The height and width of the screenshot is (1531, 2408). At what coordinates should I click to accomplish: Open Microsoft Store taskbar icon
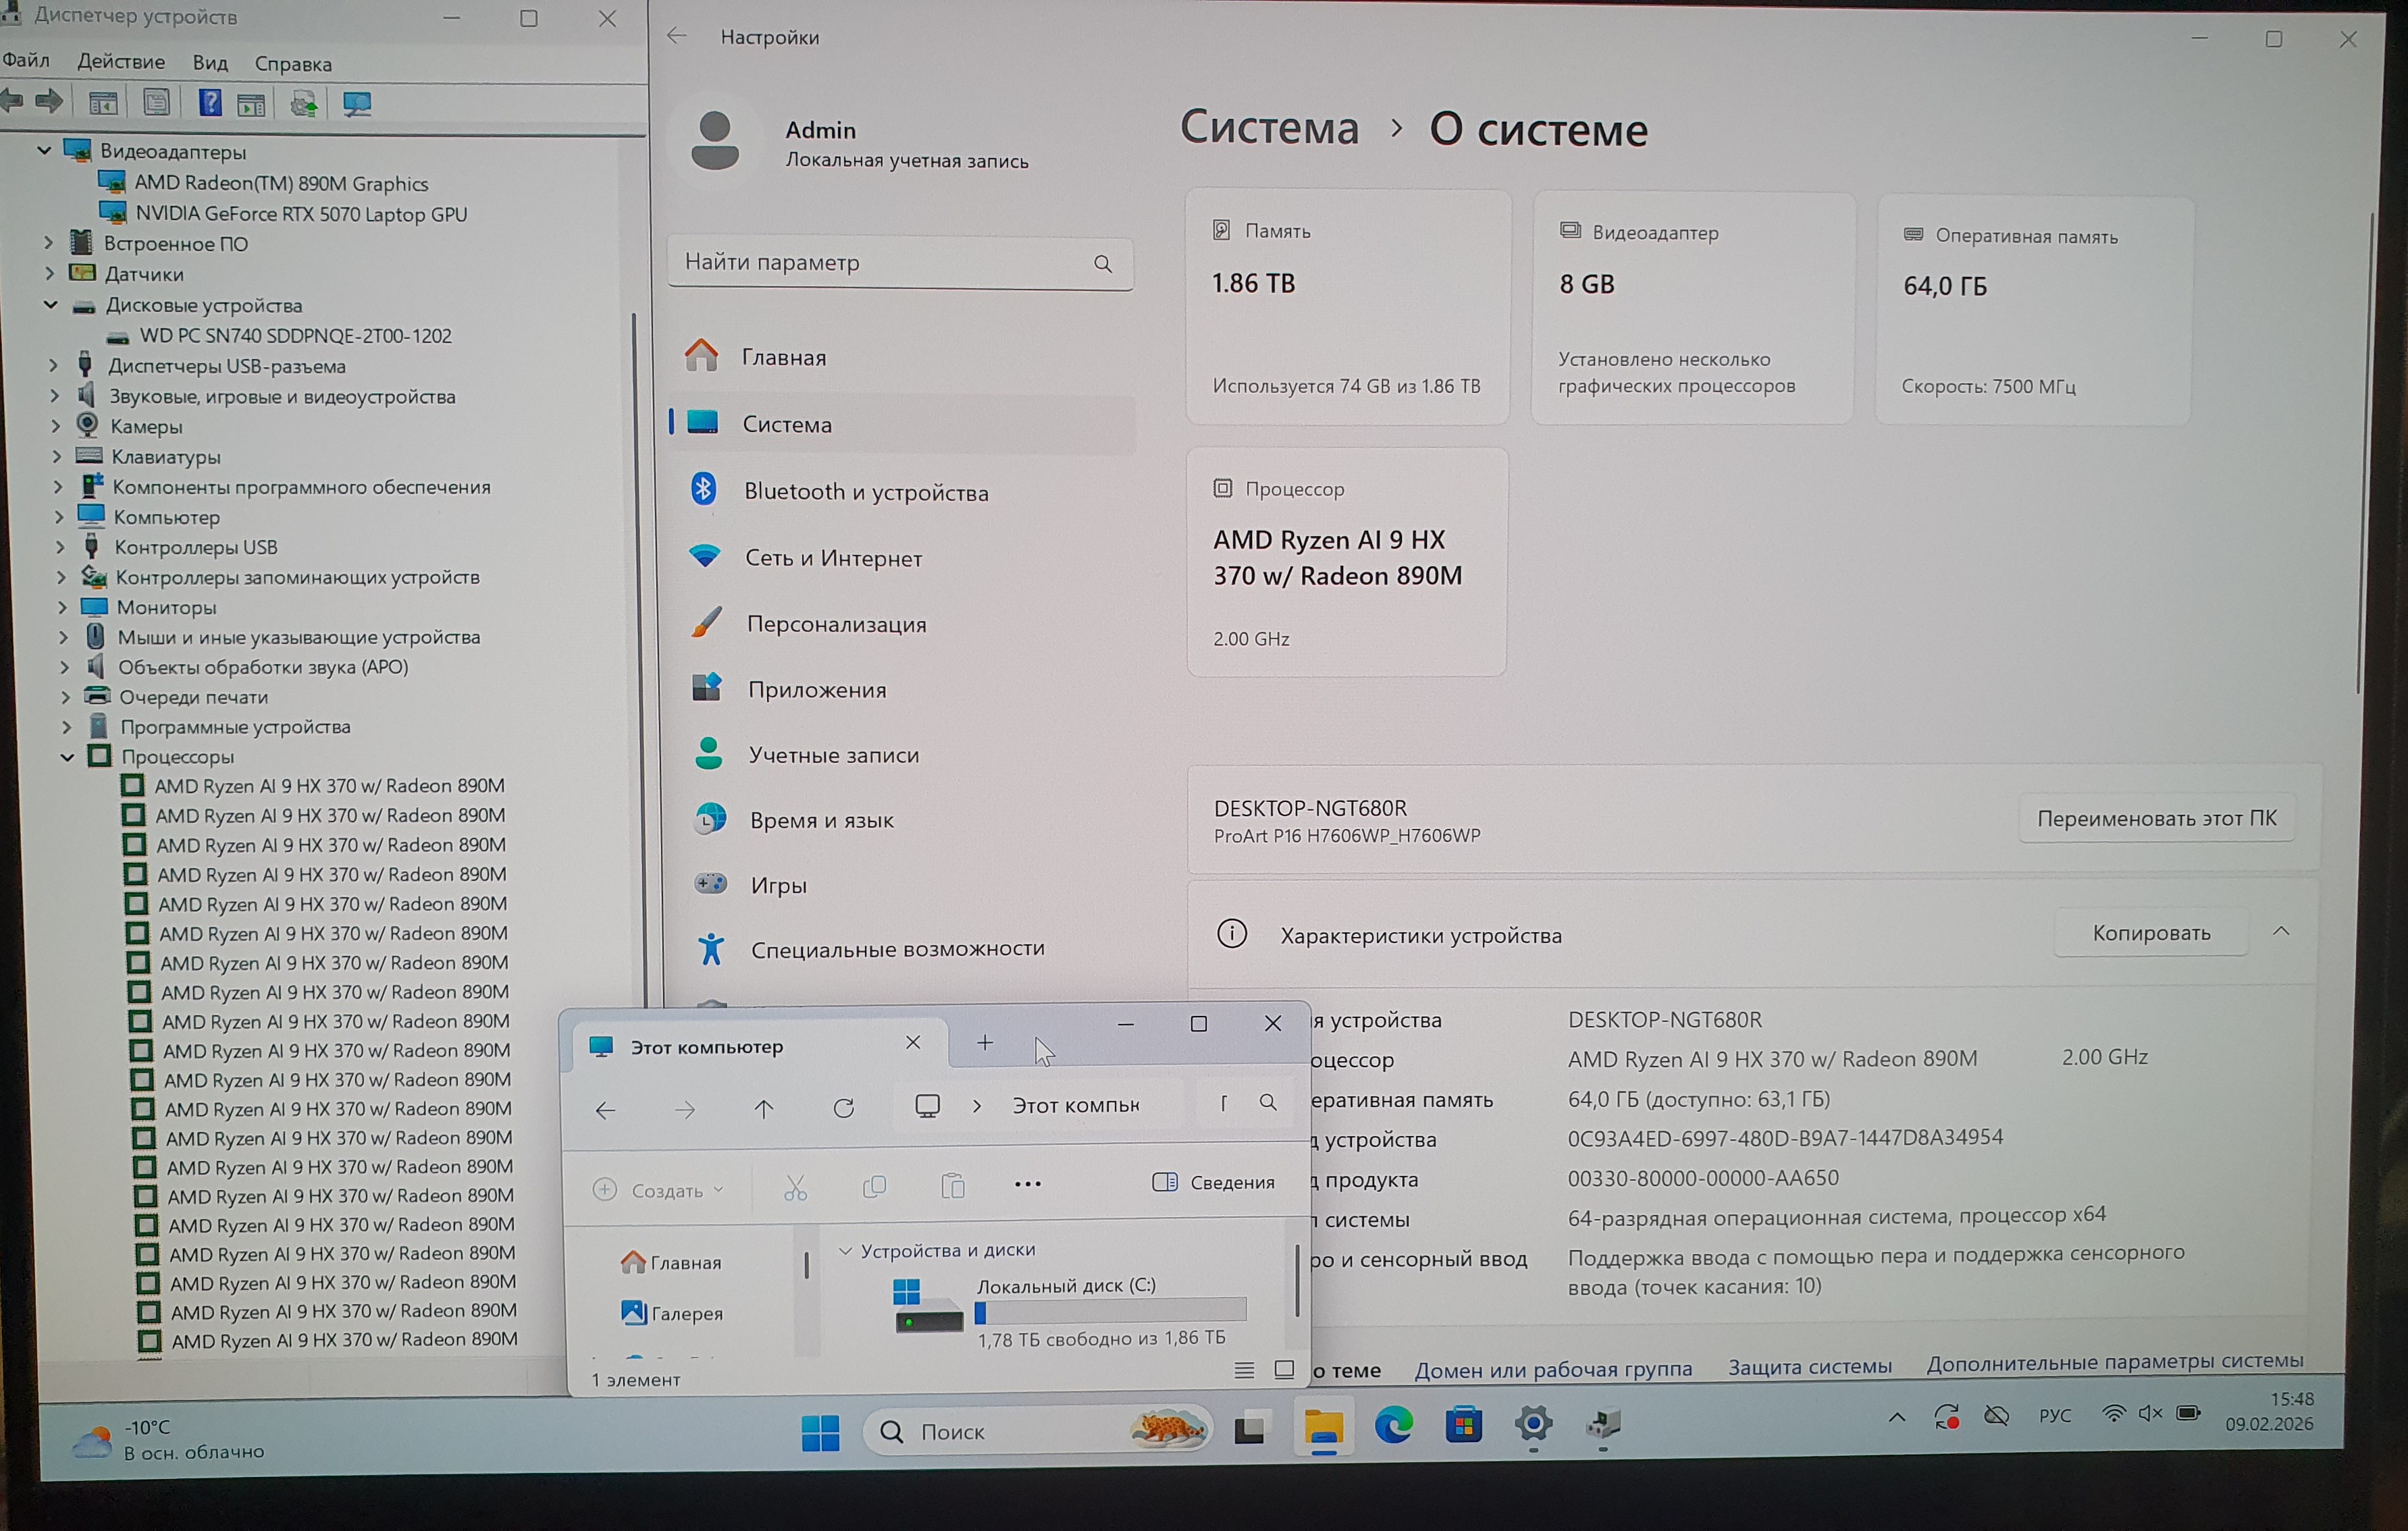click(1463, 1426)
